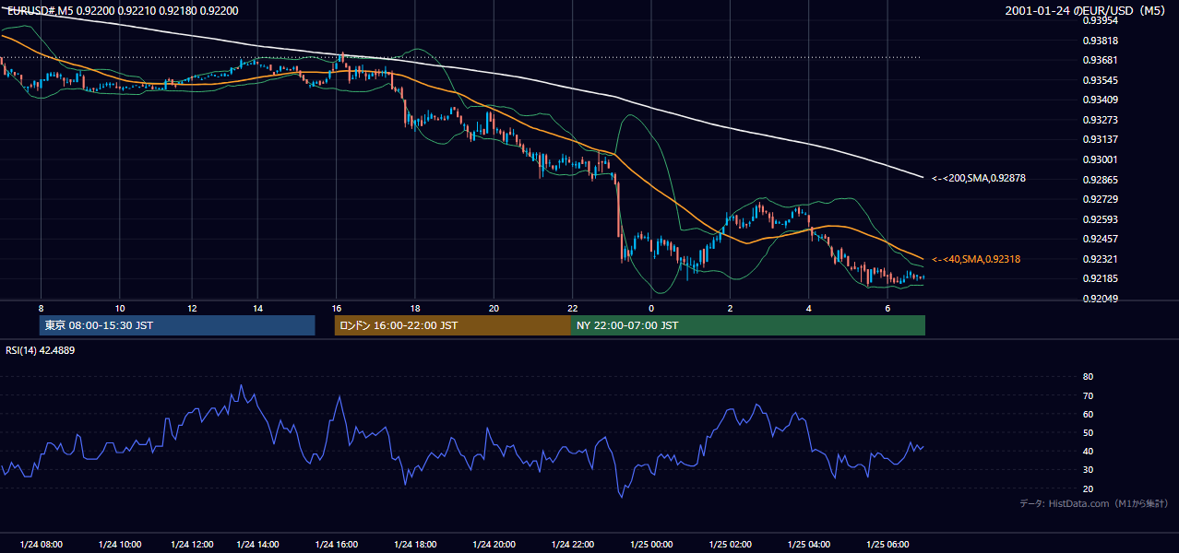Click hour label 14 under the price chart
This screenshot has height=553, width=1179.
click(x=257, y=308)
